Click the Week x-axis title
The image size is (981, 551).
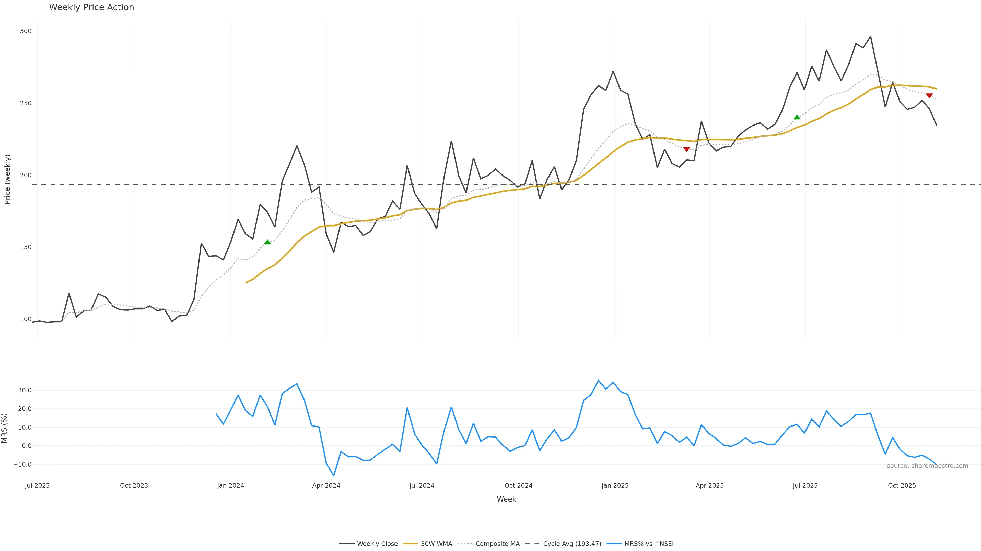tap(506, 499)
